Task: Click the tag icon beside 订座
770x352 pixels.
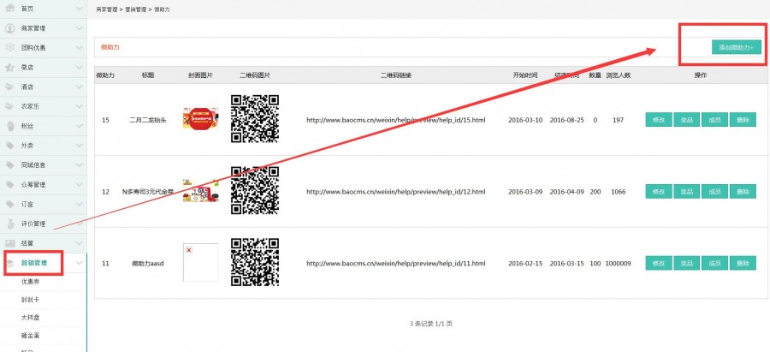Action: (x=9, y=204)
